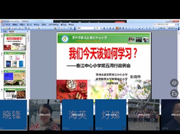Click the 海英 participant tile
The height and width of the screenshot is (134, 180).
tap(78, 115)
